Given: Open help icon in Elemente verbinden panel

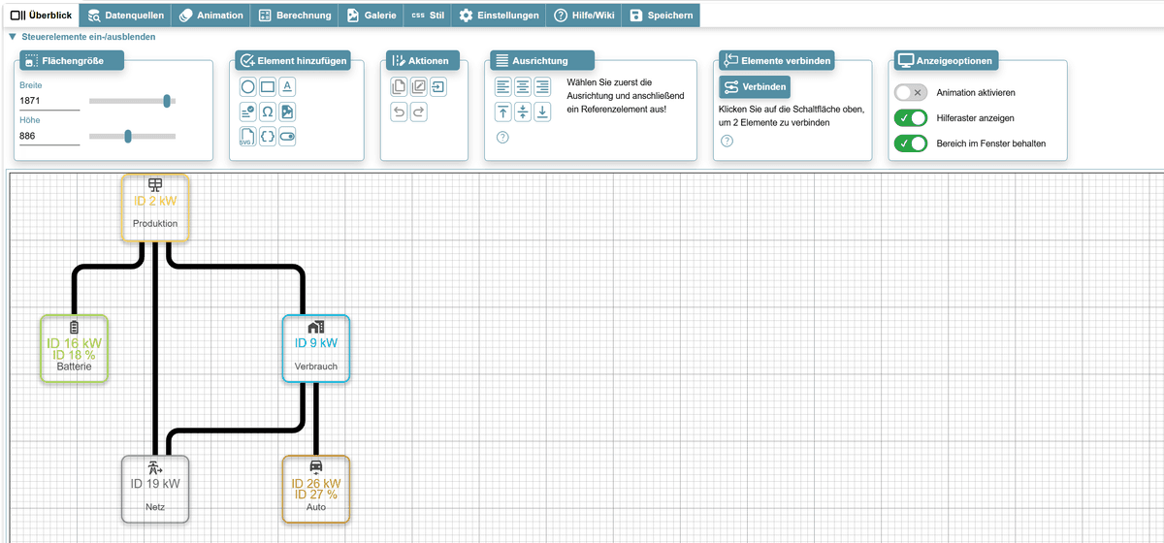Looking at the screenshot, I should click(x=727, y=142).
